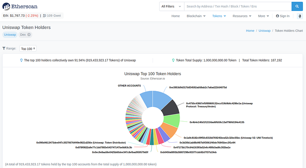The image size is (306, 168).
Task: Click the 0x47173b170c64 address label
Action: tap(202, 147)
